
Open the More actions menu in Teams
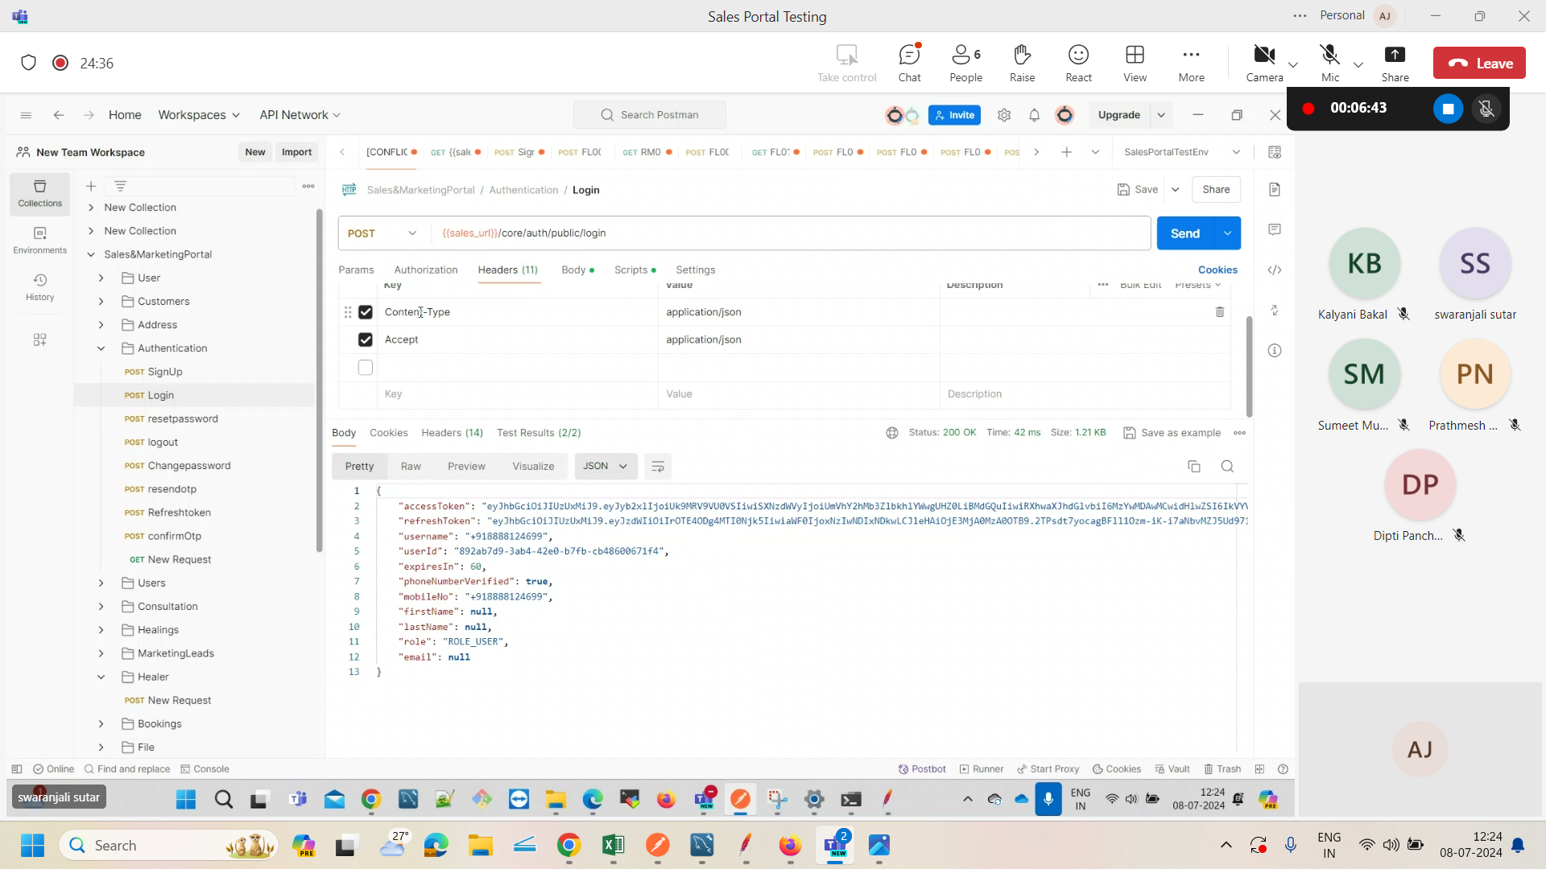tap(1191, 63)
